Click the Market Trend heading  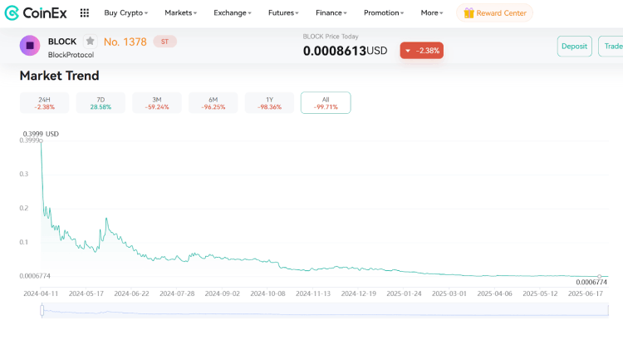tap(59, 76)
